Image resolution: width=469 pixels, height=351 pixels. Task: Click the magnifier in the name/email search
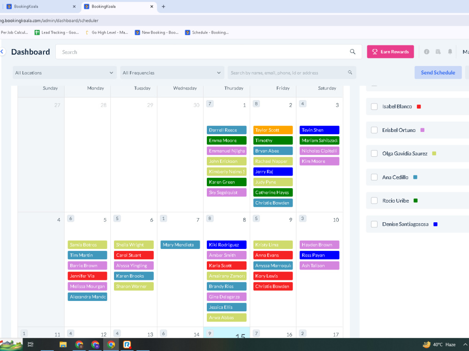click(350, 73)
